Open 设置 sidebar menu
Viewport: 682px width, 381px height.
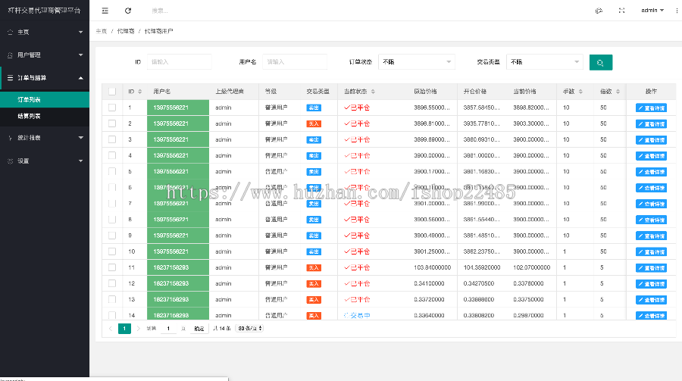(x=45, y=161)
